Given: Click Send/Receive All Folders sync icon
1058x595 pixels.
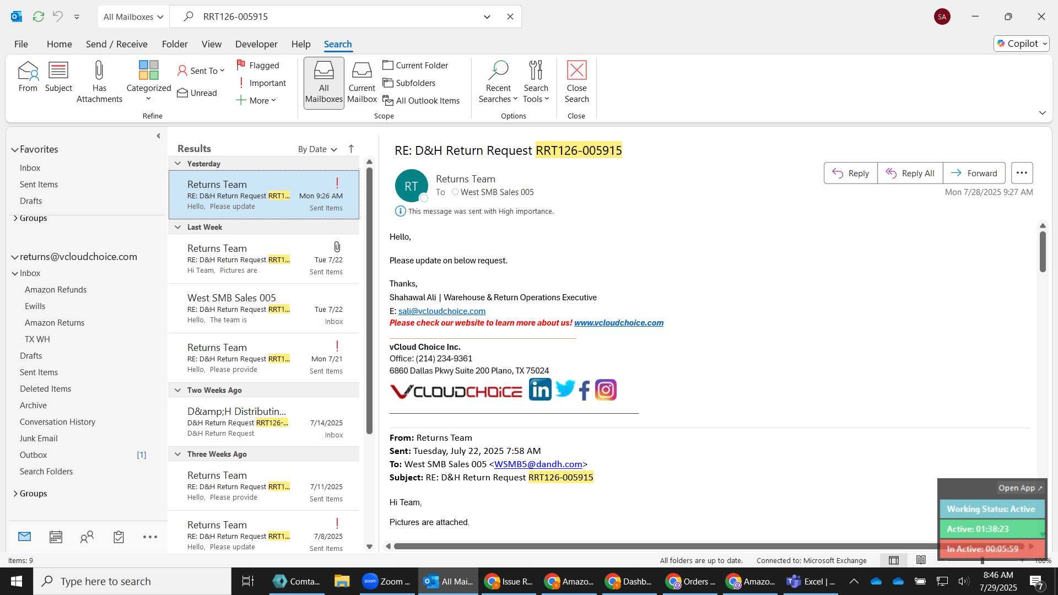Looking at the screenshot, I should pyautogui.click(x=38, y=17).
